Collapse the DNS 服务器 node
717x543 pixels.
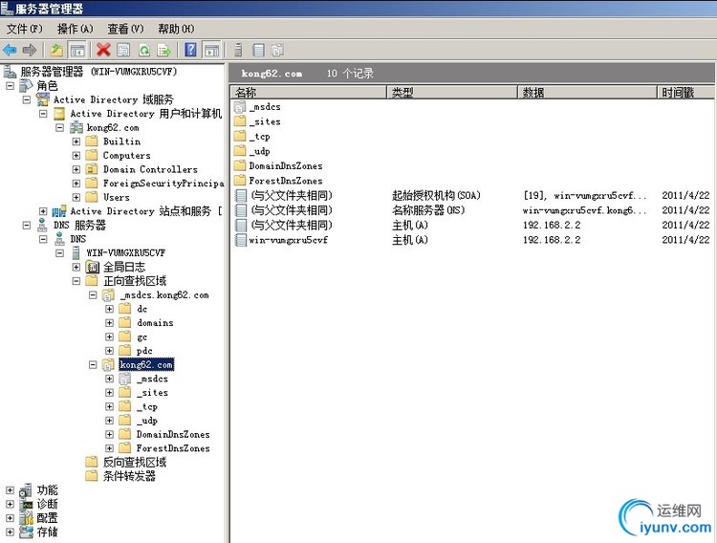point(27,225)
